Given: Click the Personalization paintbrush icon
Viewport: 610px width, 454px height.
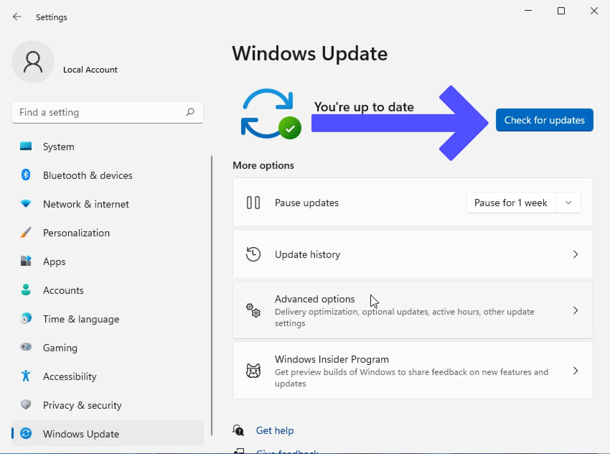Looking at the screenshot, I should coord(25,232).
